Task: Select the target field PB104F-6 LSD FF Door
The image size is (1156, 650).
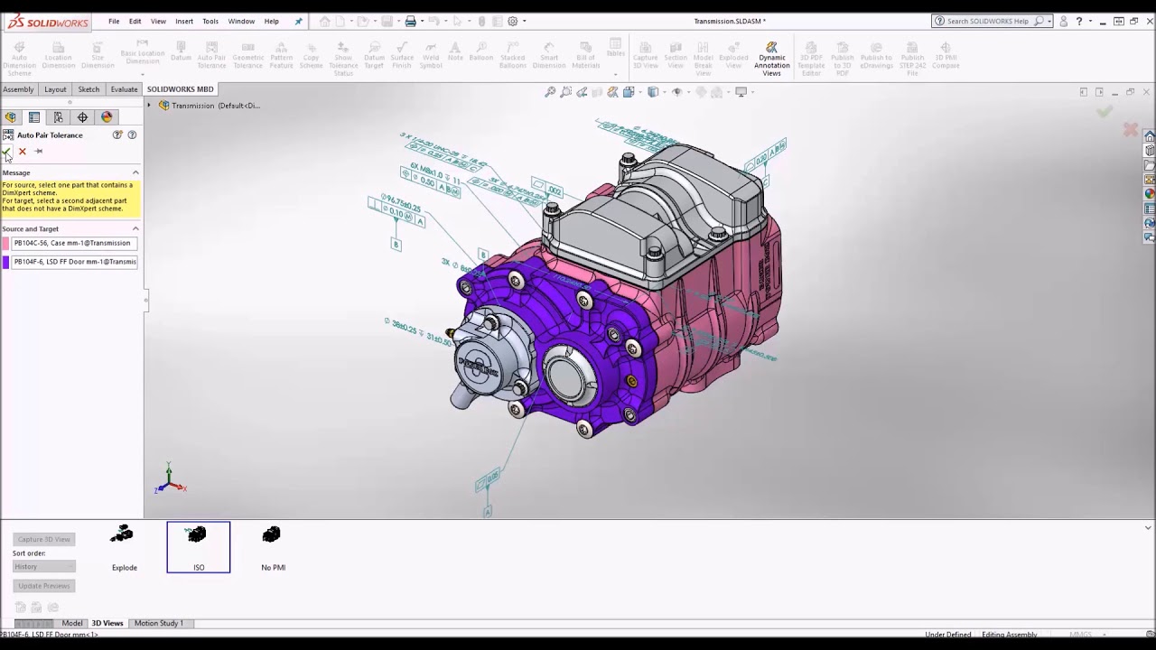Action: coord(74,262)
